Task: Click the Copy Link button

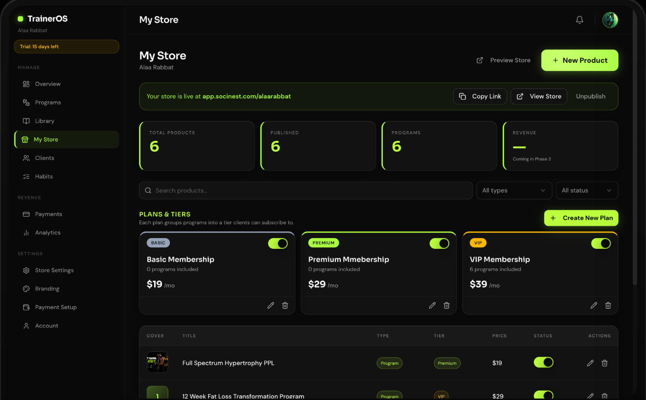Action: pyautogui.click(x=480, y=96)
